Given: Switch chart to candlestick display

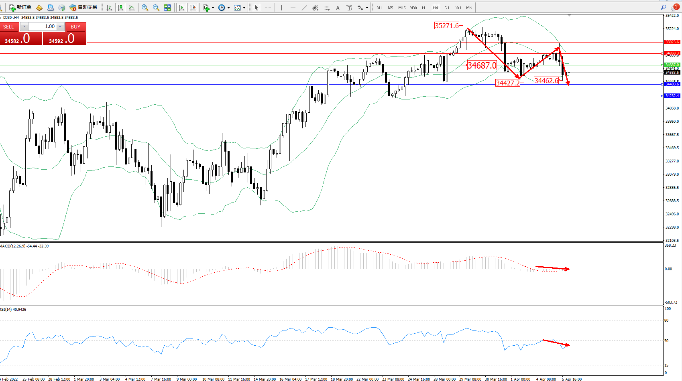Looking at the screenshot, I should coord(120,8).
